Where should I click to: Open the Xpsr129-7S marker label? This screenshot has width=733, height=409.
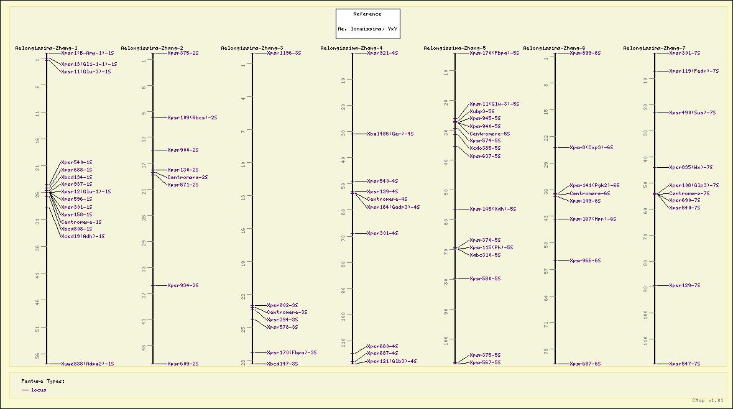click(x=685, y=285)
